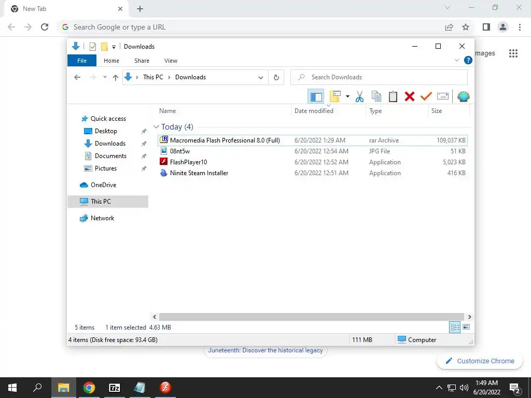Click the Copy icon in the toolbar
The height and width of the screenshot is (398, 531).
coord(376,96)
